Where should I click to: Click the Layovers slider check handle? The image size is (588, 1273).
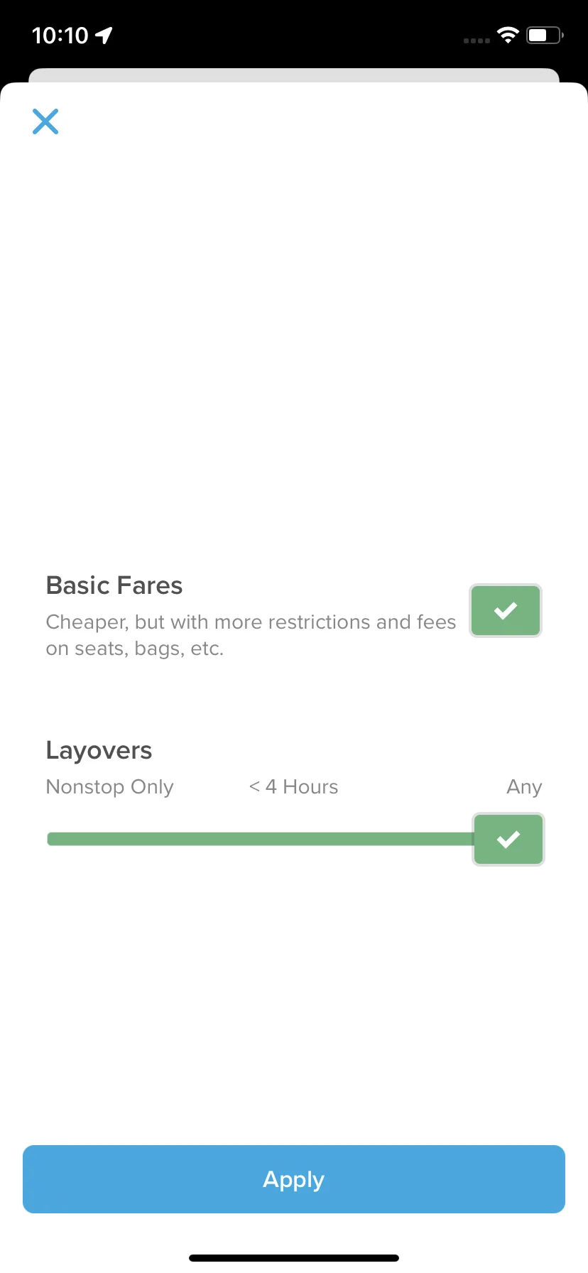pos(508,839)
